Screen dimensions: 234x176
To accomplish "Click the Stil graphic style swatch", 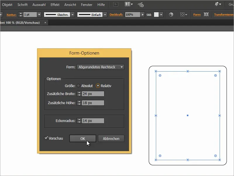I will coord(156,14).
